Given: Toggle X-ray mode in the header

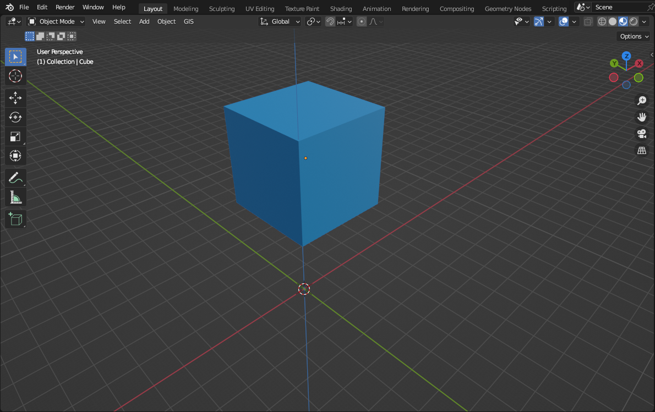Looking at the screenshot, I should click(587, 21).
